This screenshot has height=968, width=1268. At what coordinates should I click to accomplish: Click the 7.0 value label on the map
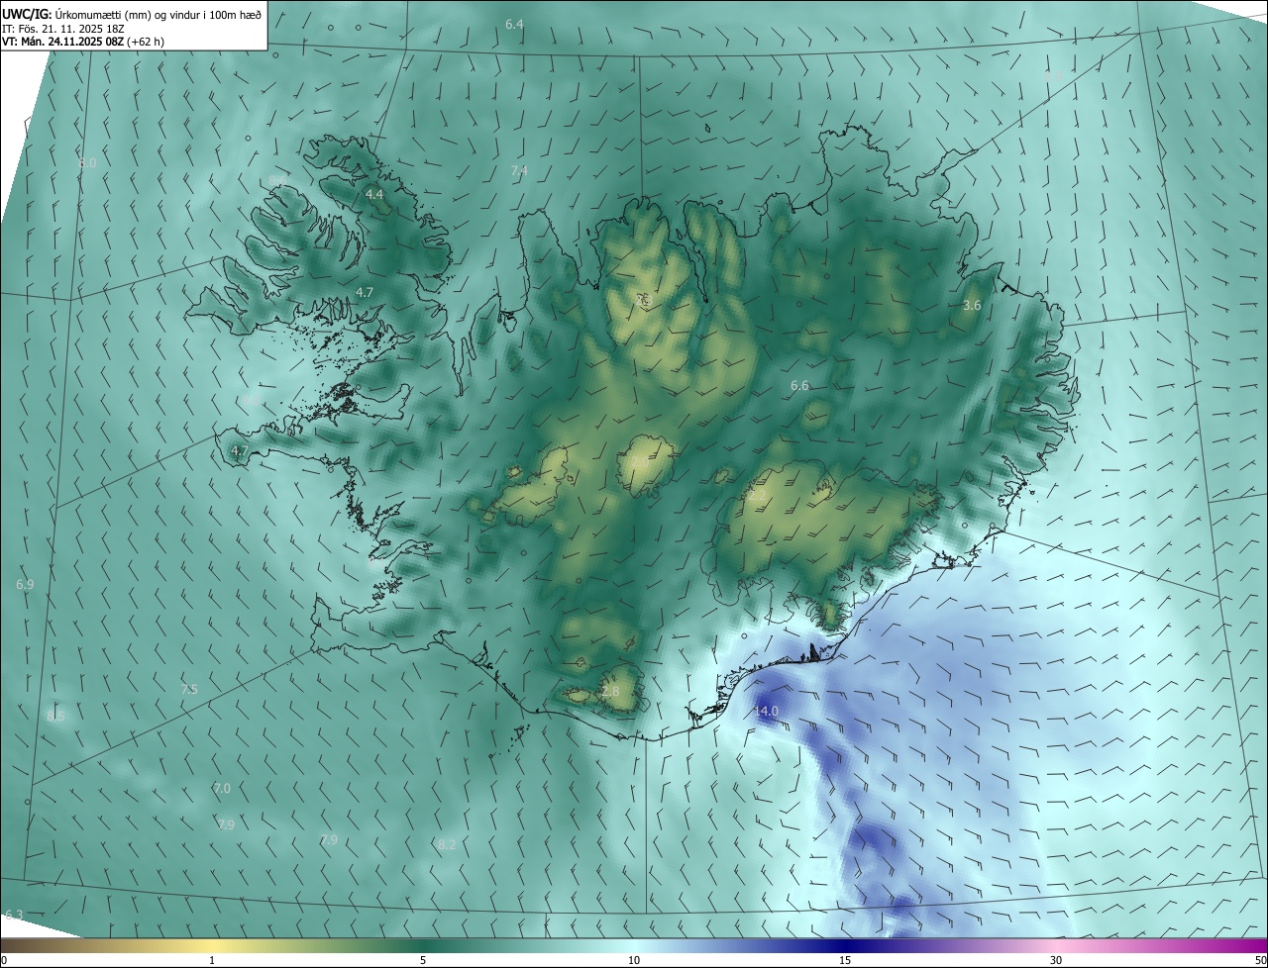(x=222, y=788)
